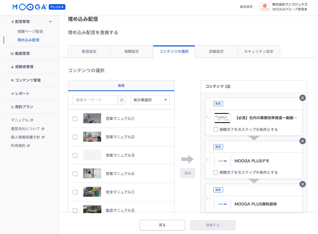Click thumbnail of MOOGA PLUS資料説明
The width and height of the screenshot is (318, 234).
(222, 204)
